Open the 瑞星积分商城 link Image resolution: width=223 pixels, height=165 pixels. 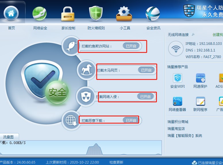coord(178,122)
